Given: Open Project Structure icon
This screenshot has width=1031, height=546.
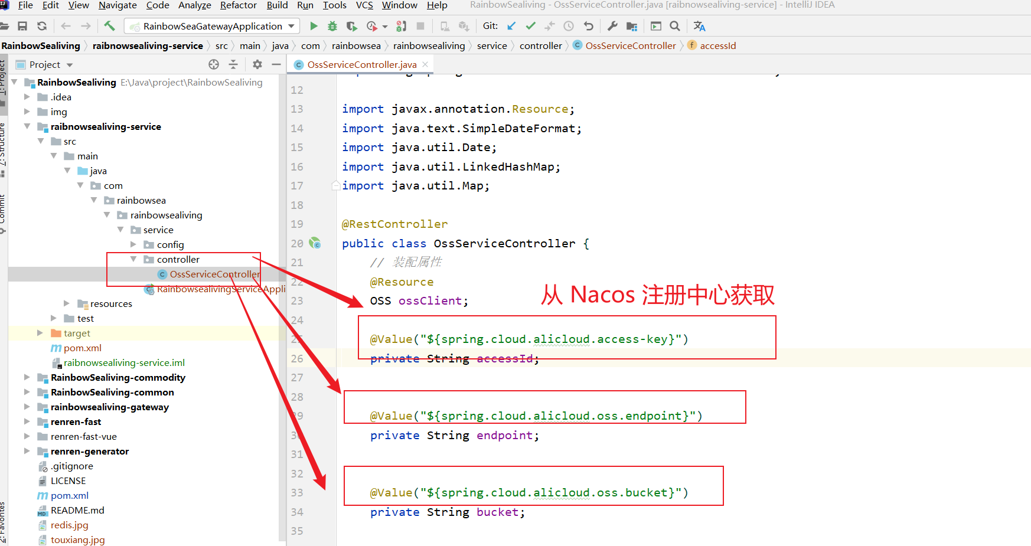Looking at the screenshot, I should [x=632, y=26].
